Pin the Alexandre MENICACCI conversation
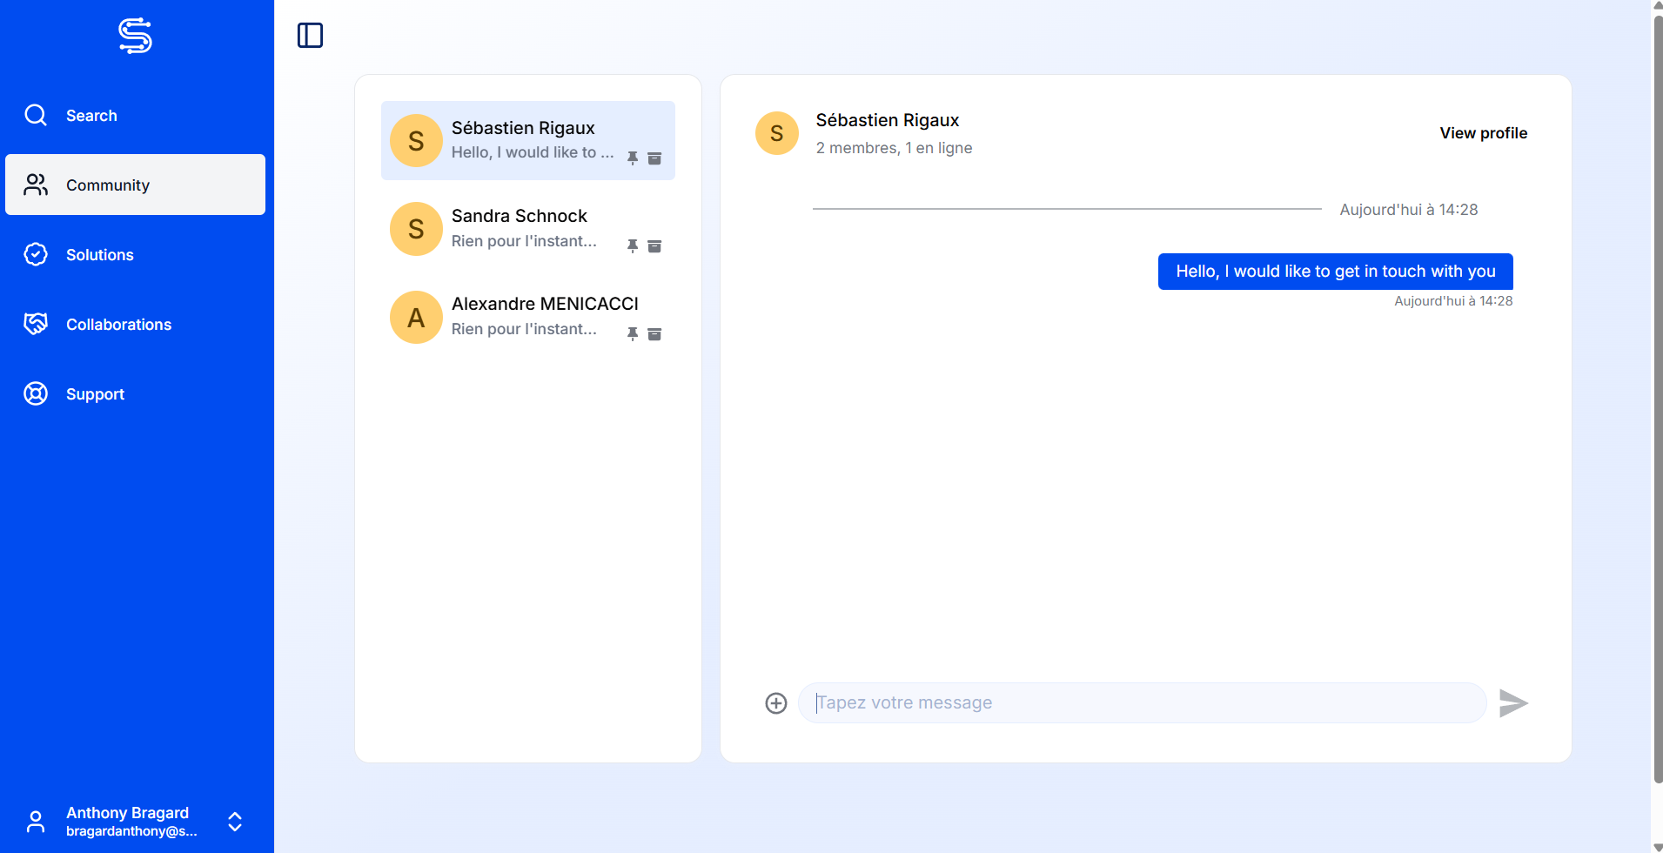This screenshot has width=1663, height=853. coord(633,334)
